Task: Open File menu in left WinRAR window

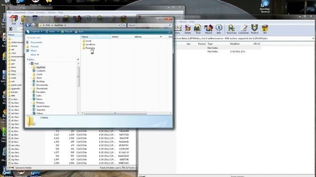Action: [9, 13]
